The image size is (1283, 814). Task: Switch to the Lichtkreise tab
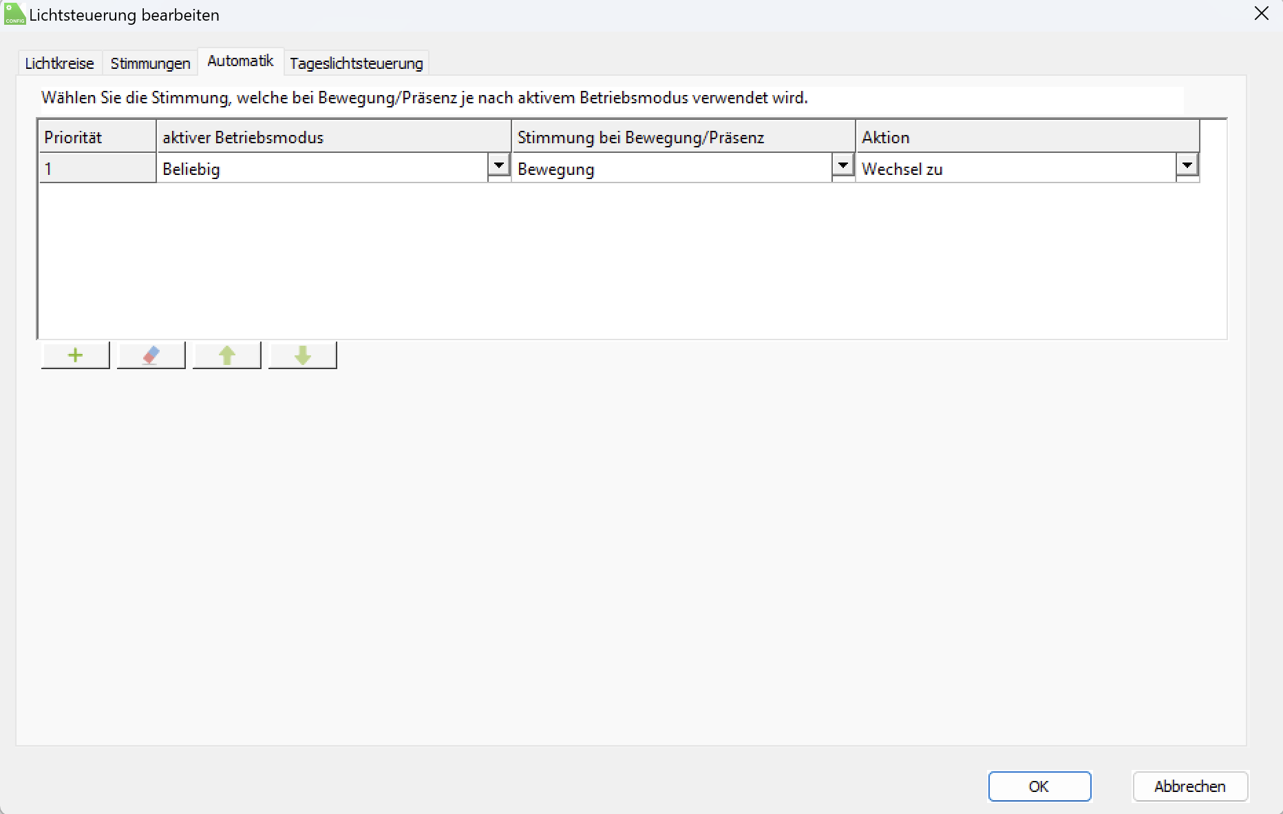pos(60,63)
